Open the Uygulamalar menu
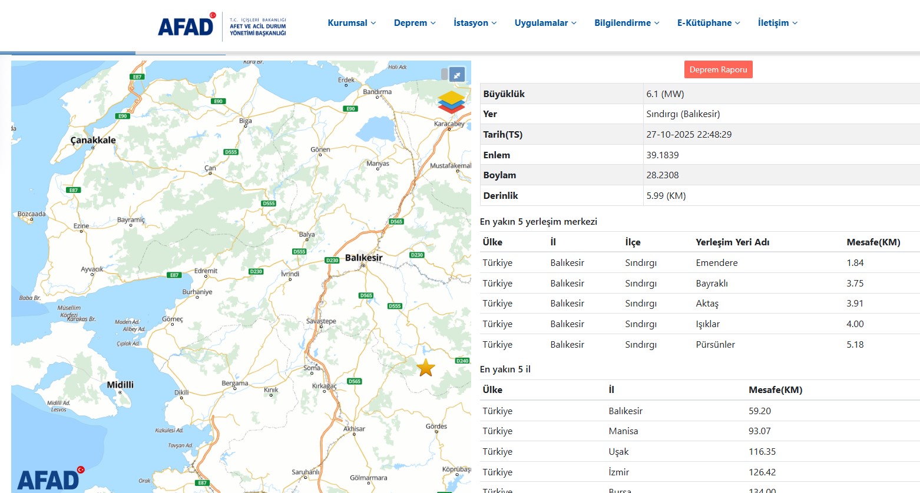This screenshot has width=920, height=493. (545, 23)
